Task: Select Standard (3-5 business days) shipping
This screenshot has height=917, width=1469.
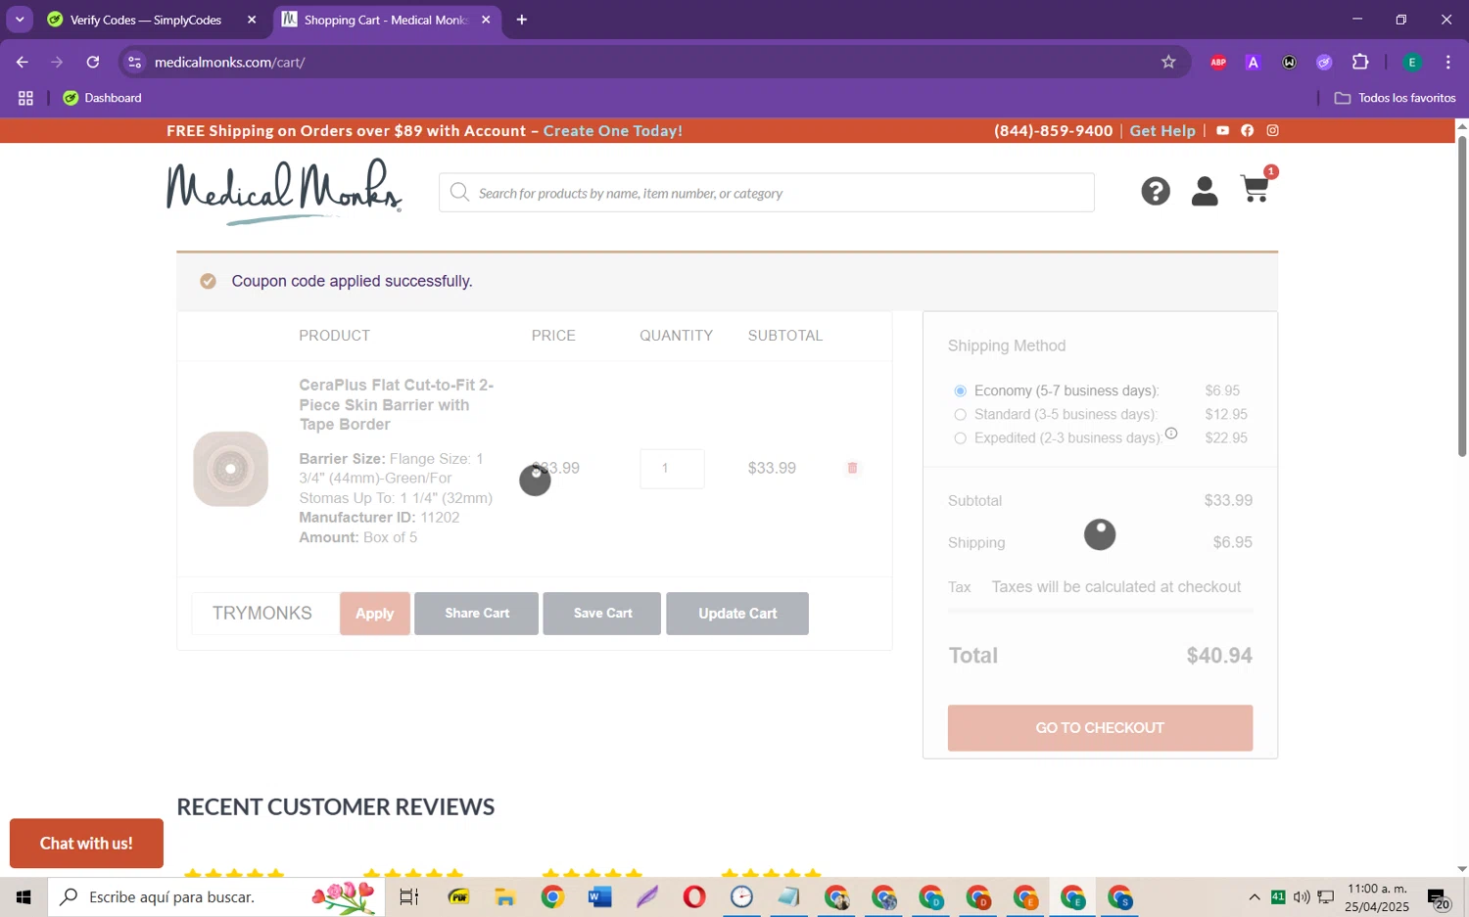Action: (x=960, y=414)
